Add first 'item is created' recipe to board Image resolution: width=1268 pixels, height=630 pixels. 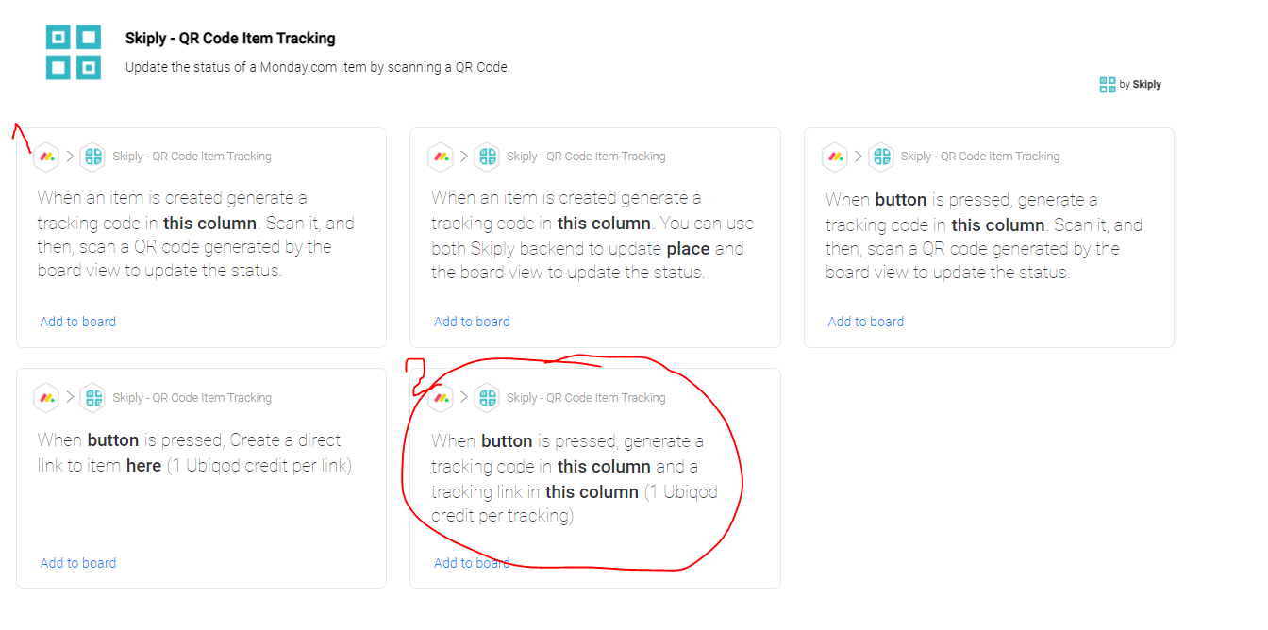(x=78, y=322)
